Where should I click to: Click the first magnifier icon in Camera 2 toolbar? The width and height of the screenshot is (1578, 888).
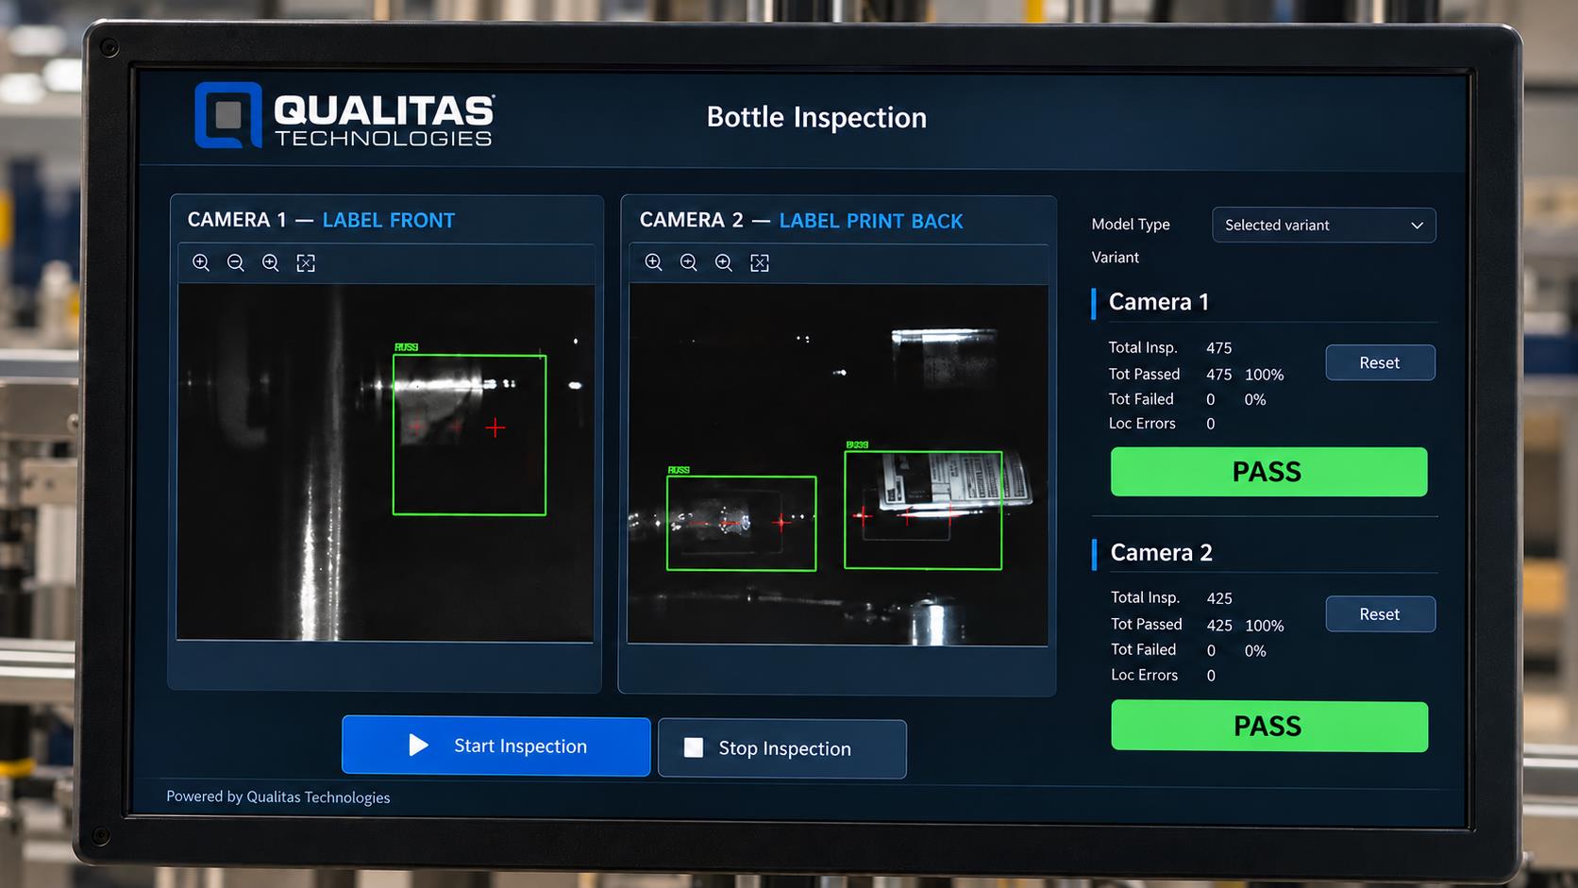pyautogui.click(x=653, y=262)
